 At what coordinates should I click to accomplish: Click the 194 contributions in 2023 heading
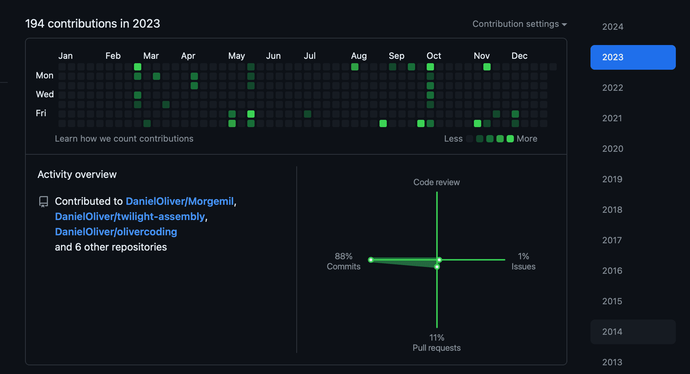(x=93, y=24)
